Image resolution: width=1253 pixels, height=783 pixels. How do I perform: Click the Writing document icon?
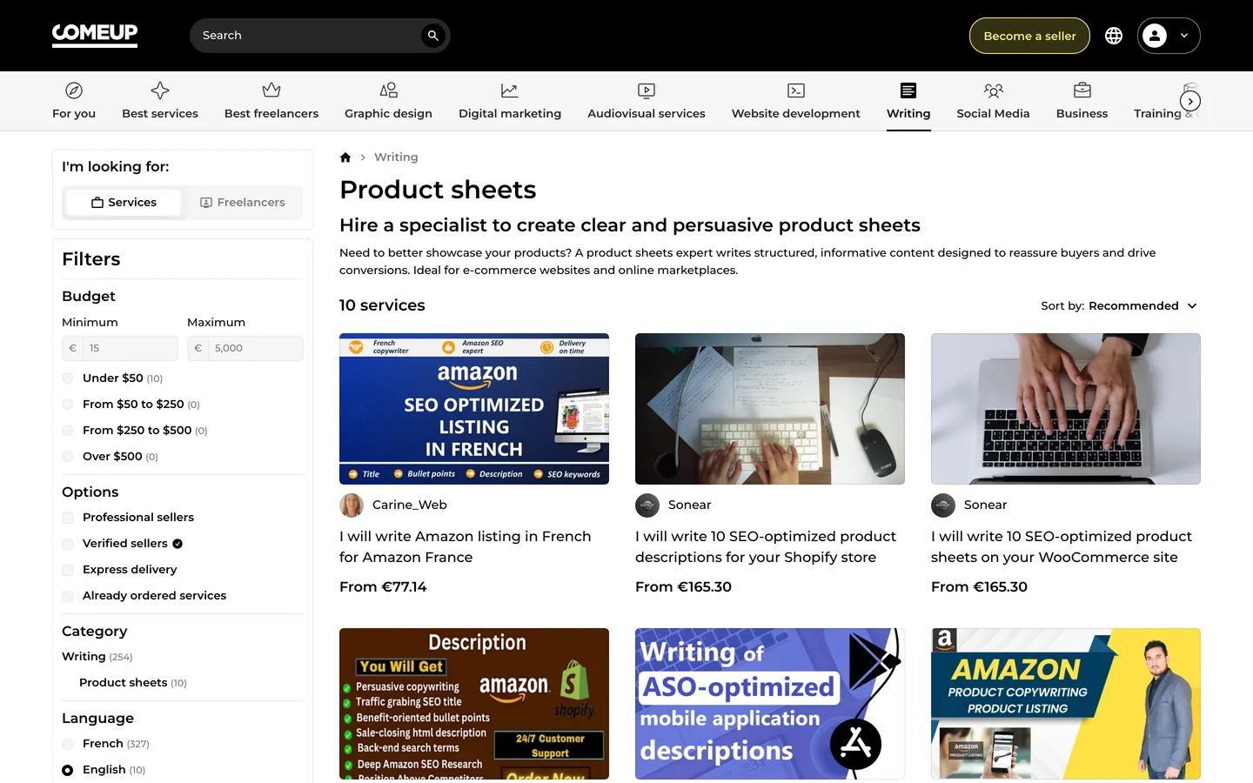click(x=908, y=90)
